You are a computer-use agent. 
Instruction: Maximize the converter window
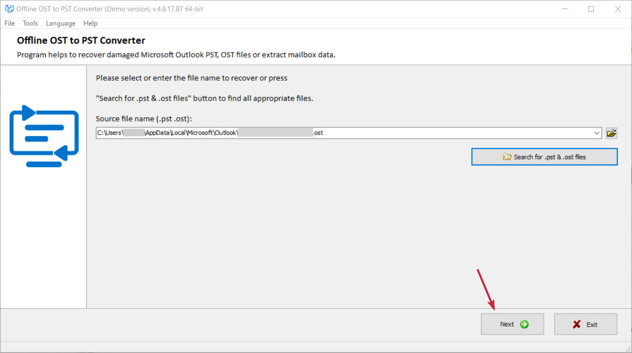(591, 9)
